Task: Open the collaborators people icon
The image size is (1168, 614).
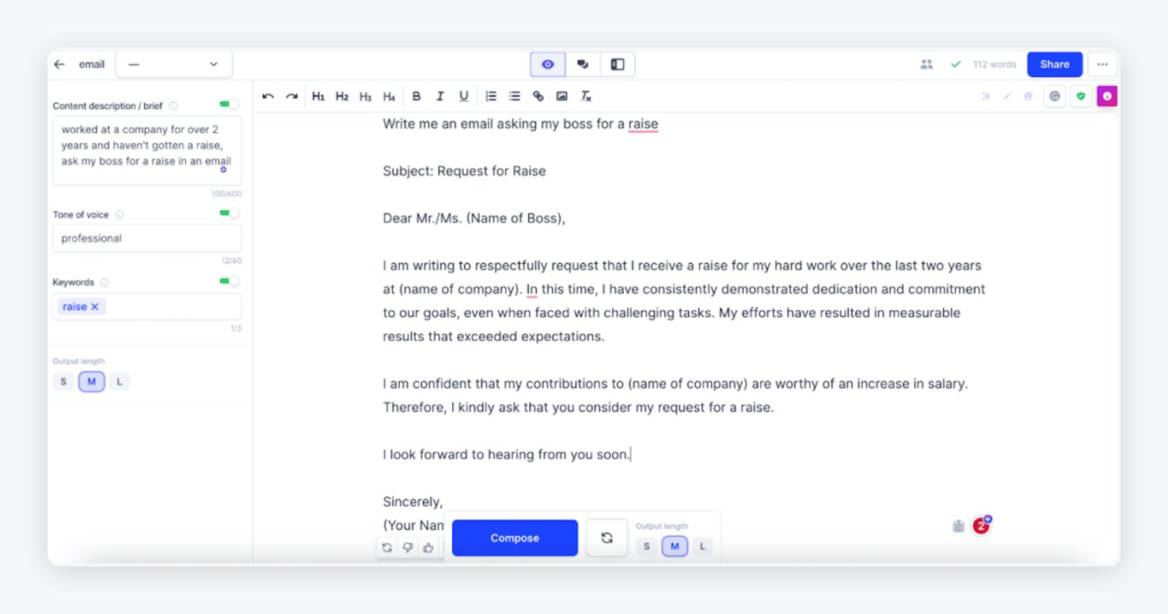Action: (926, 65)
